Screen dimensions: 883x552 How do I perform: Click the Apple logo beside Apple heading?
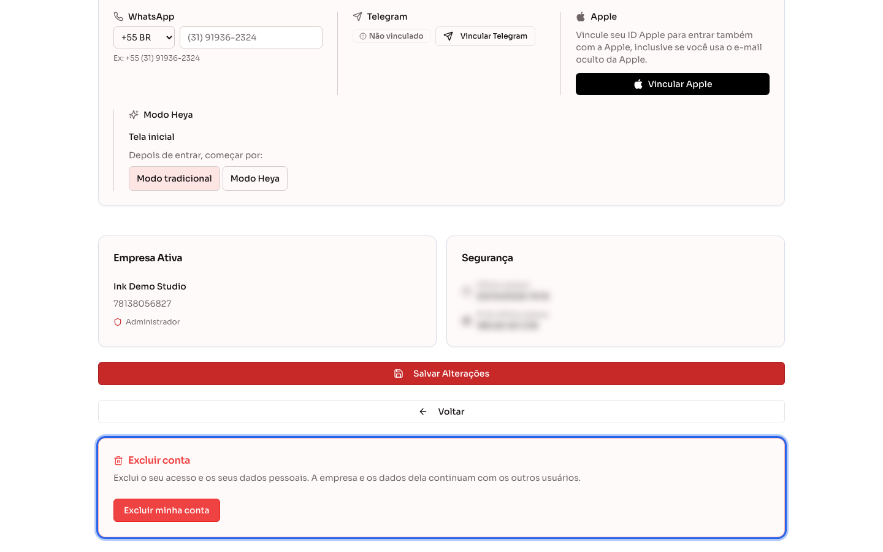click(581, 17)
